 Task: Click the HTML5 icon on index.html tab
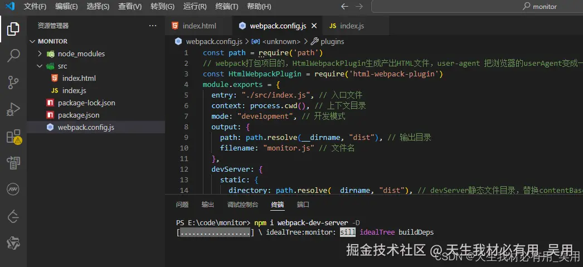(175, 26)
